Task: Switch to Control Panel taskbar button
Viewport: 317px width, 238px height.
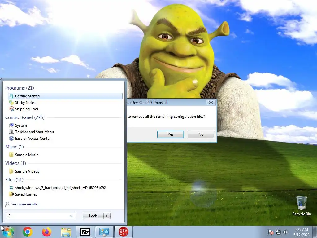Action: point(104,232)
